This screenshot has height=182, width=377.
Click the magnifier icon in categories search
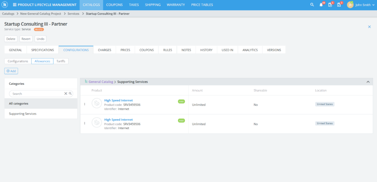point(70,93)
